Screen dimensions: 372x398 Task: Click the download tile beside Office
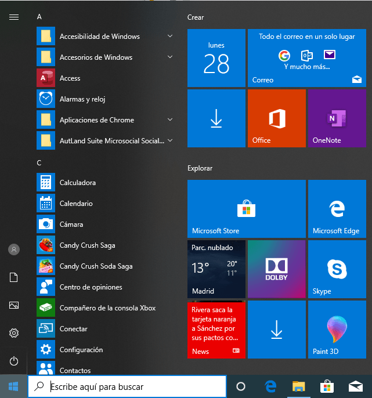(216, 118)
